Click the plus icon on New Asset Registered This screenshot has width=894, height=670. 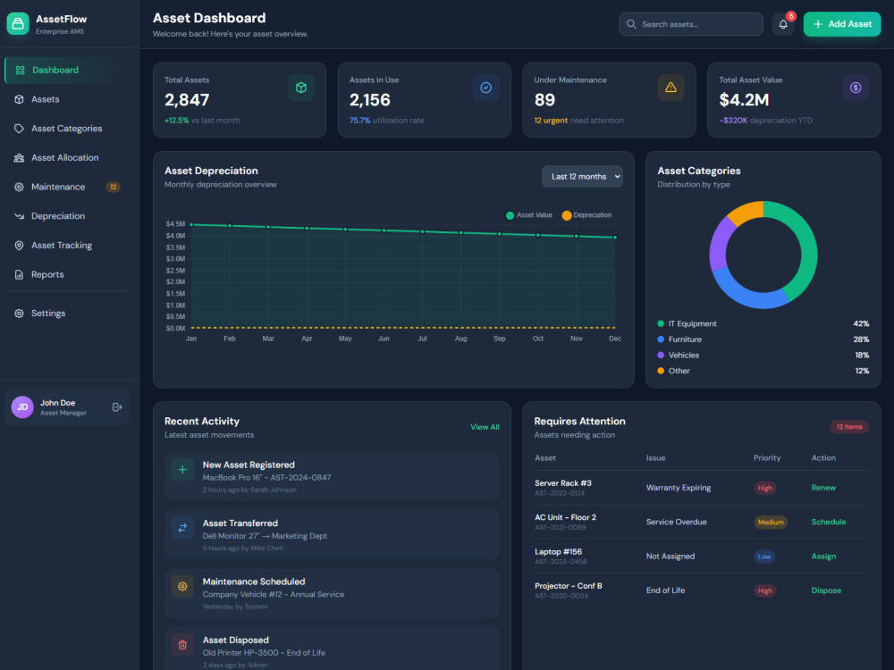click(x=182, y=470)
